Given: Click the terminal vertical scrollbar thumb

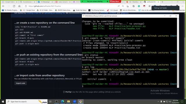Looking at the screenshot, I should [x=178, y=68].
